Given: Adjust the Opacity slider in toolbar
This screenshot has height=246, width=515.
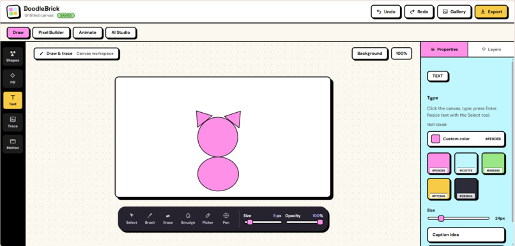Looking at the screenshot, I should coord(305,222).
